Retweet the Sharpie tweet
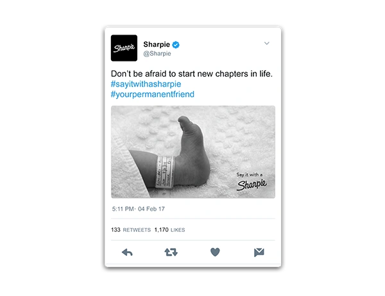 tap(171, 252)
